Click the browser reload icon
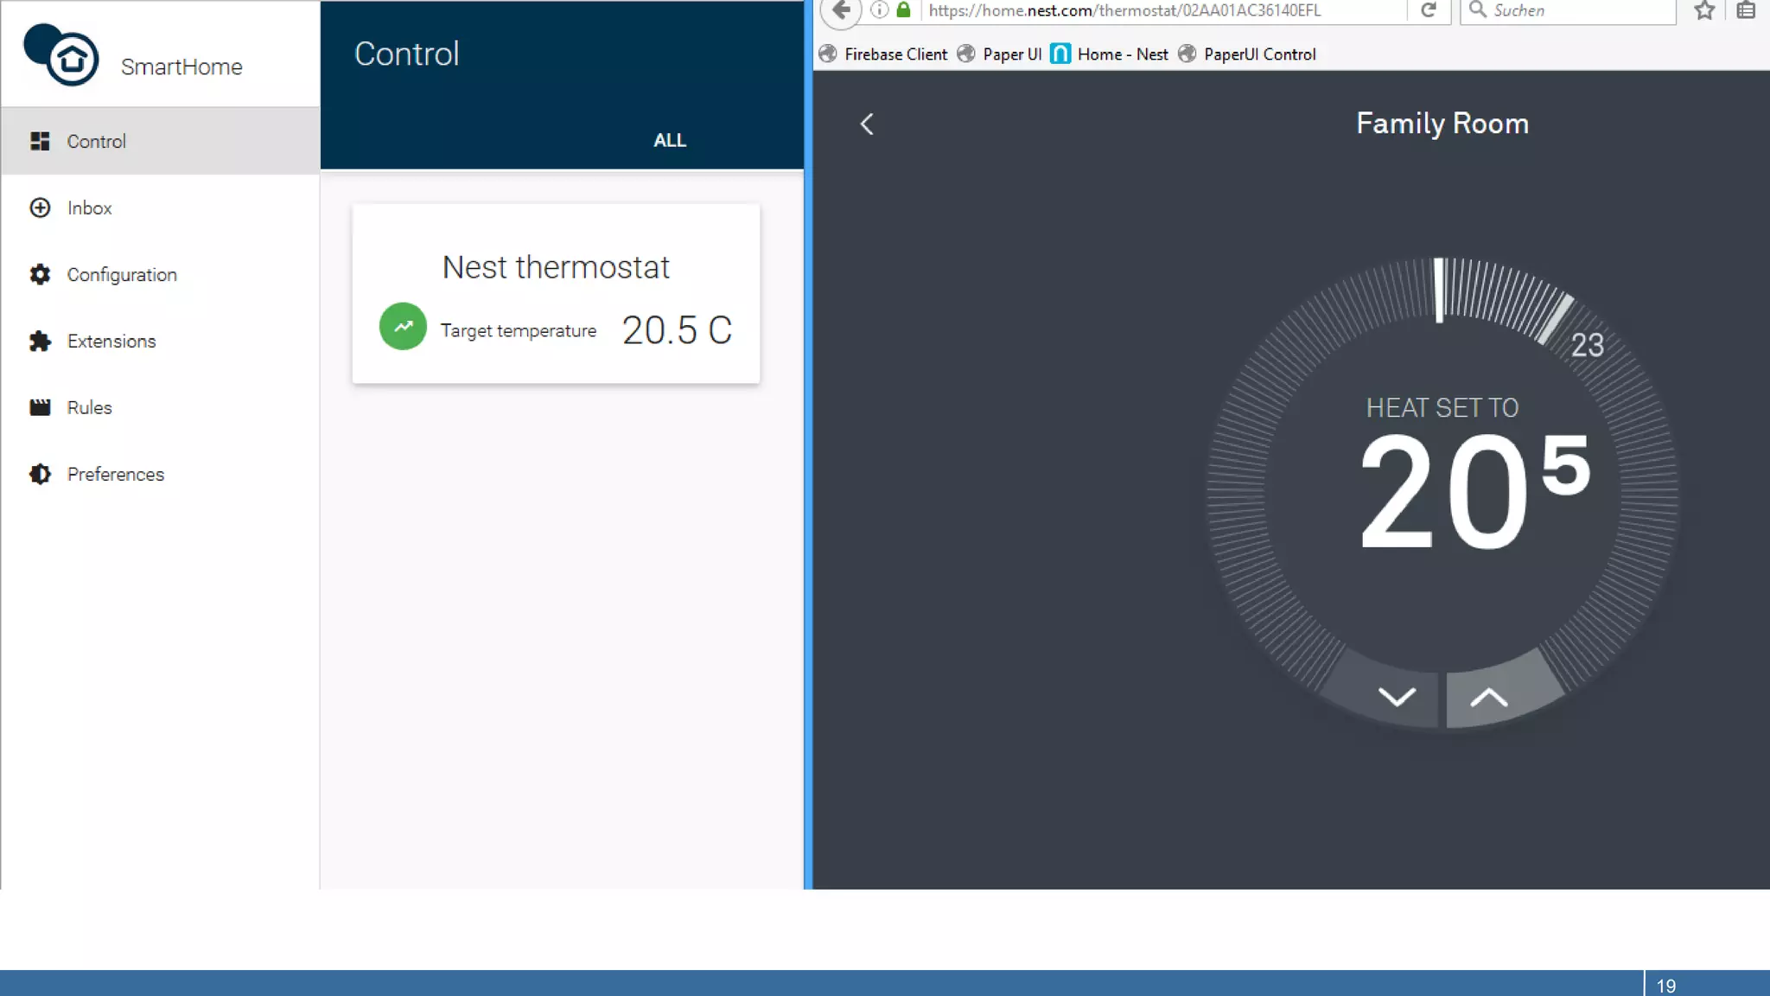Viewport: 1770px width, 996px height. point(1428,10)
